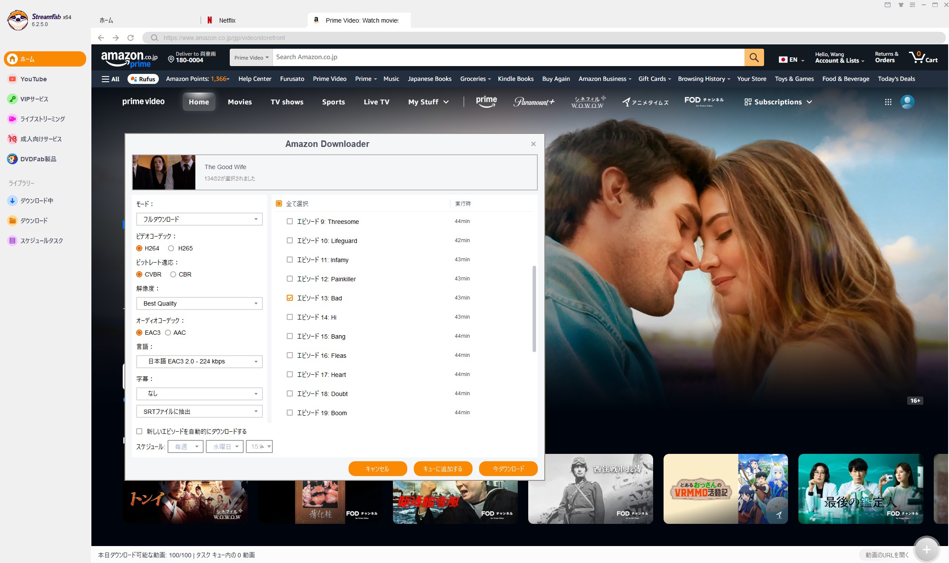Click the round plus button at bottom right
The image size is (949, 563).
tap(927, 550)
